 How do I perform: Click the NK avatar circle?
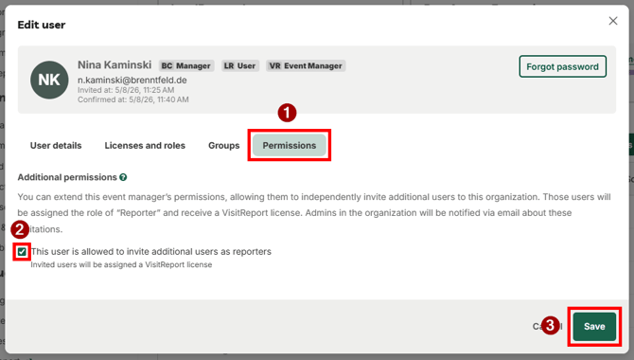coord(49,80)
